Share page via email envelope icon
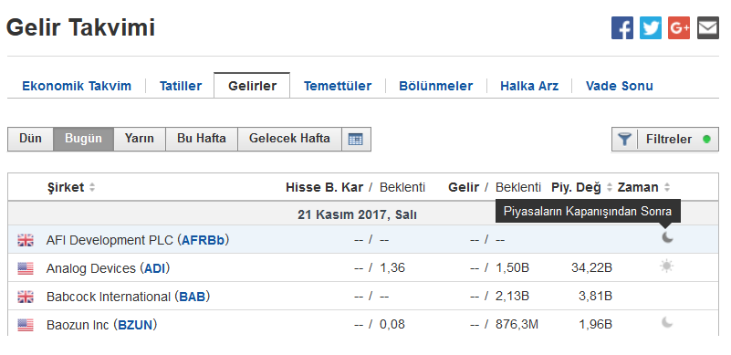Screen dimensions: 731x355 [707, 28]
